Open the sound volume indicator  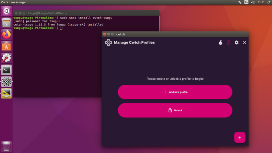pos(253,2)
